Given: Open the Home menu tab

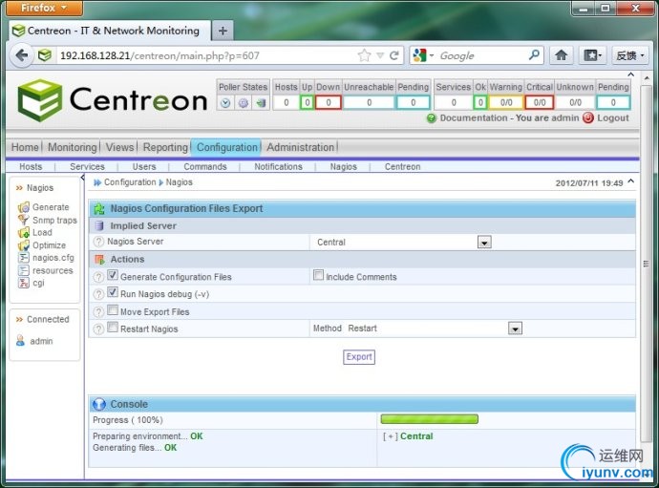Looking at the screenshot, I should [x=25, y=147].
